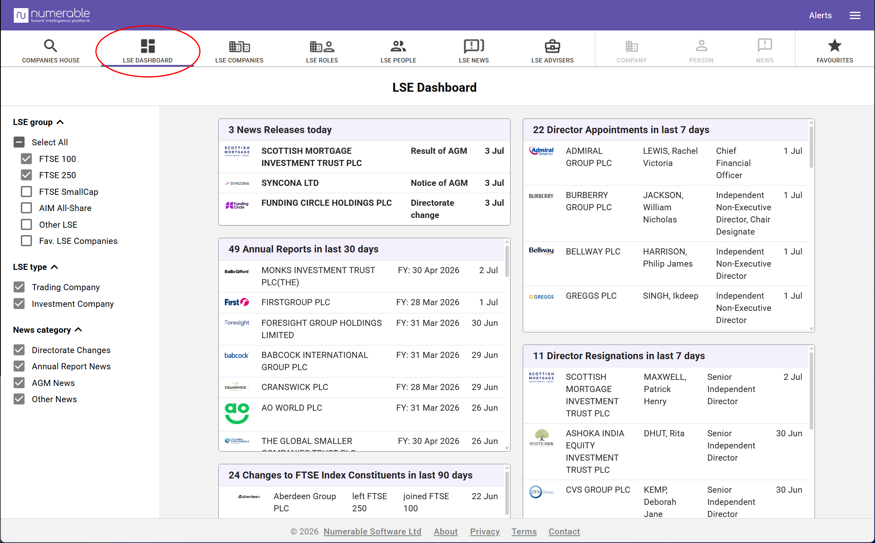Screen dimensions: 875x543
Task: Check the Other LSE checkbox
Action: (26, 224)
